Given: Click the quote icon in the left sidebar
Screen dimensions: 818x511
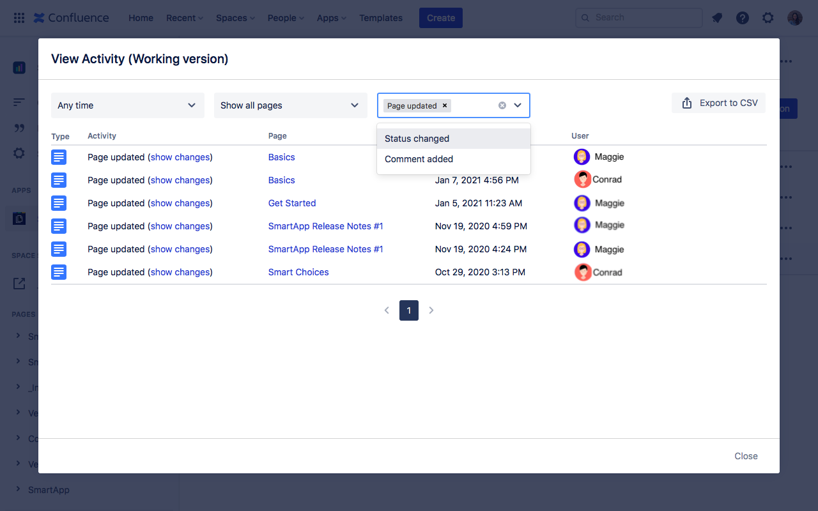Looking at the screenshot, I should coord(19,127).
